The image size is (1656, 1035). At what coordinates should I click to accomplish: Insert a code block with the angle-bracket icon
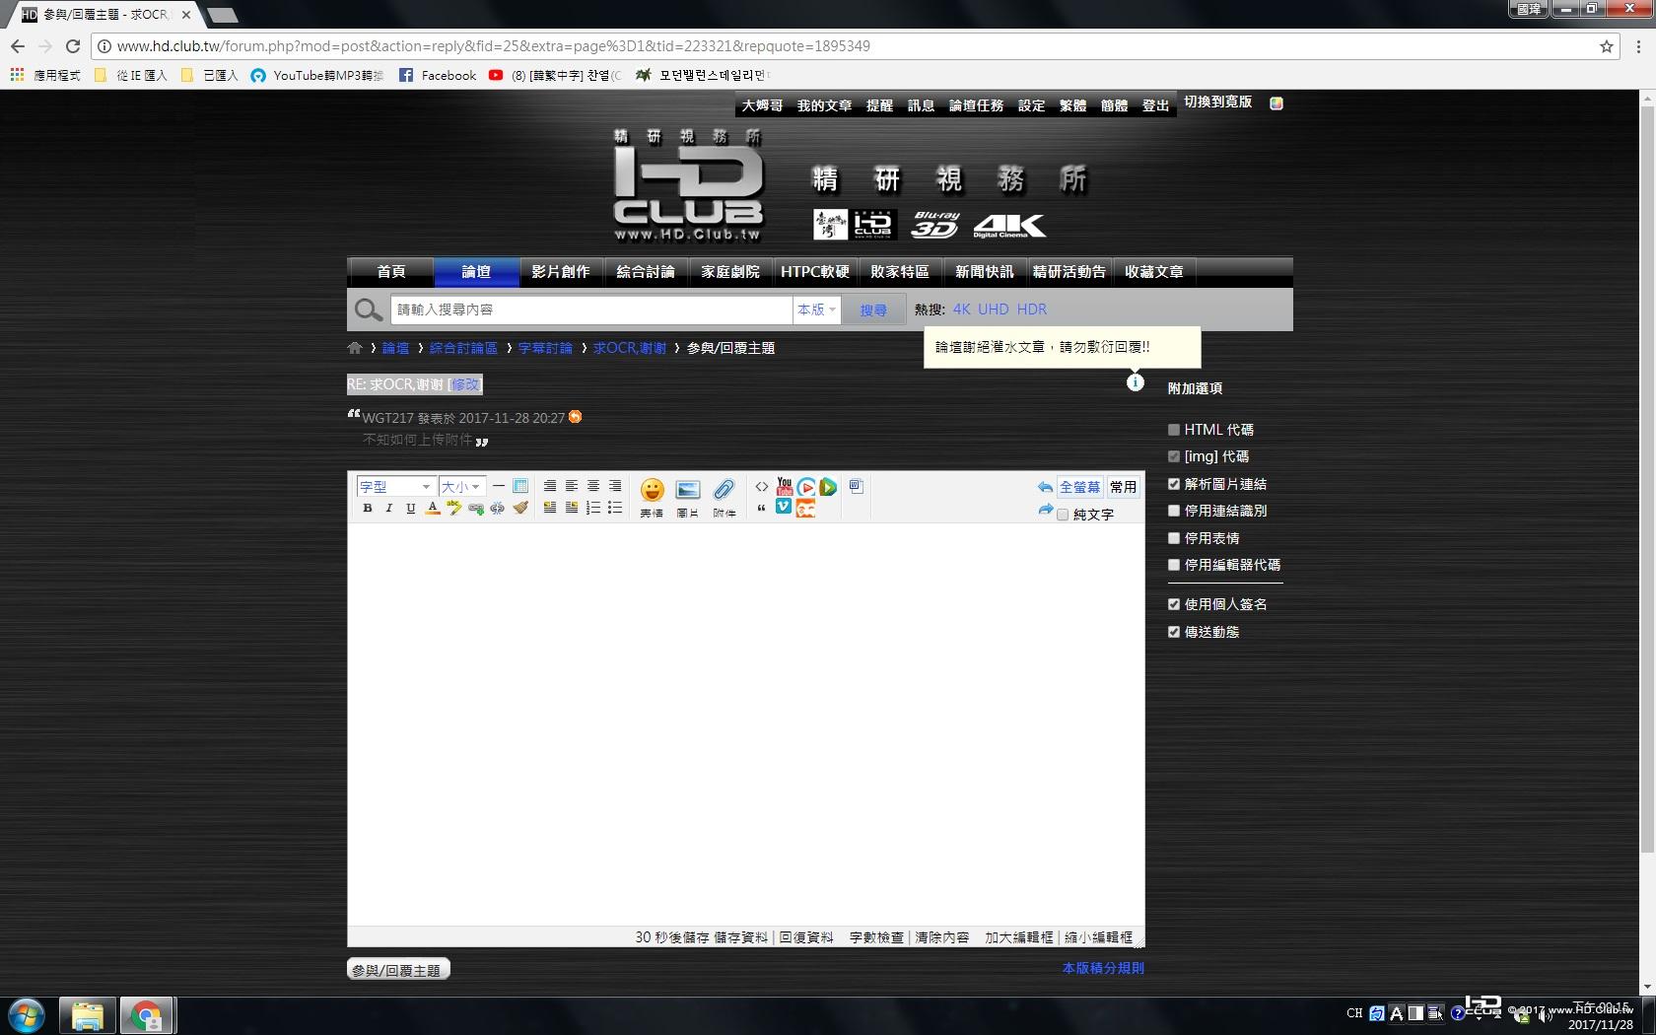coord(762,487)
